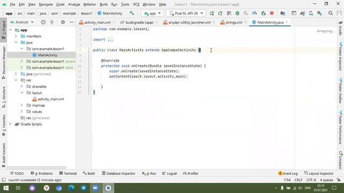Expand the mipmap folder
Screen dimensions: 344x193
coord(21,105)
